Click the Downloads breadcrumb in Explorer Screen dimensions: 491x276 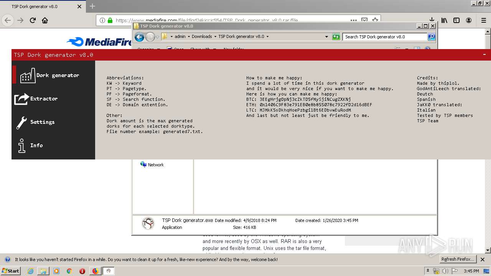(x=202, y=37)
